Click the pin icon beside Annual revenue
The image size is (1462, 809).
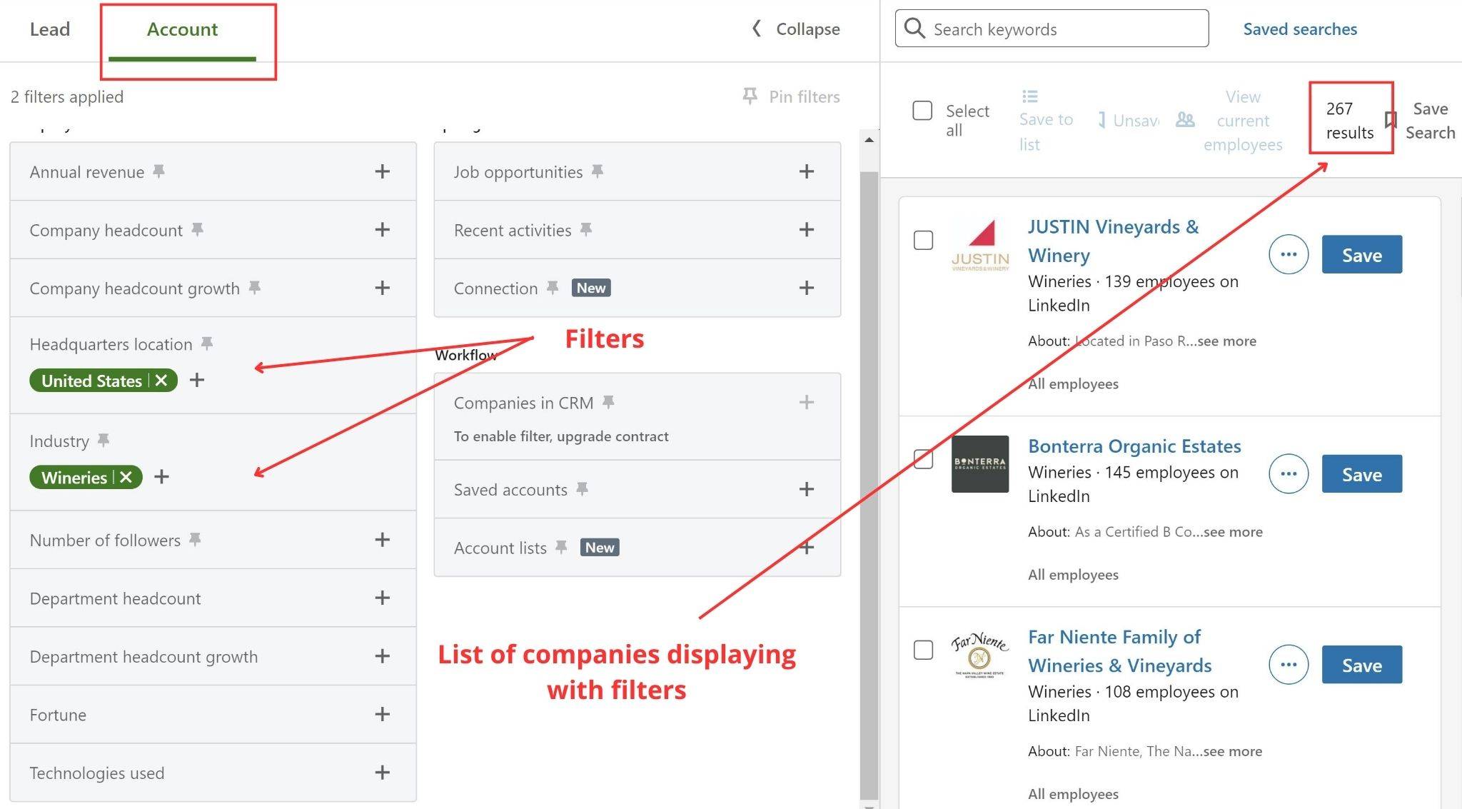click(159, 171)
